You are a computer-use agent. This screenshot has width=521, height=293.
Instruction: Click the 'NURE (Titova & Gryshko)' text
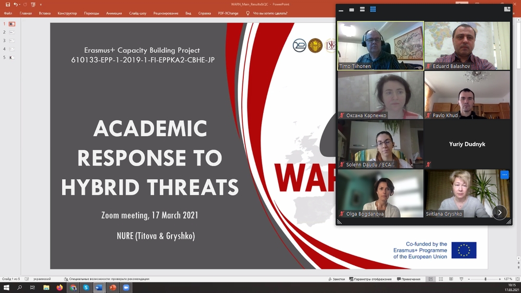click(x=156, y=236)
